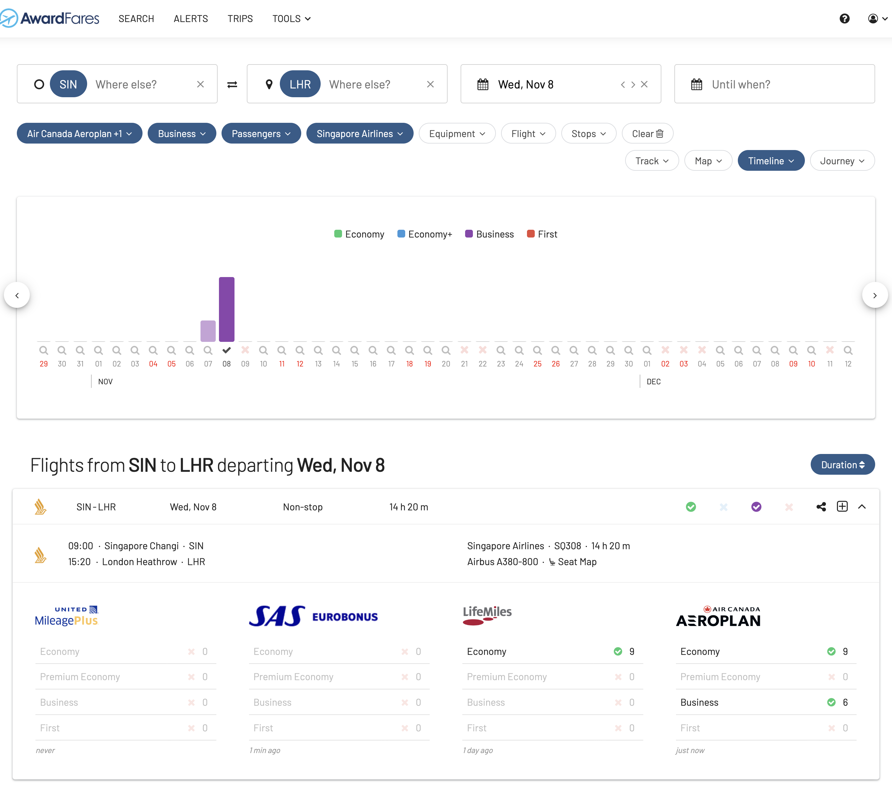Expand the Equipment filter dropdown
Viewport: 892px width, 790px height.
click(x=456, y=134)
